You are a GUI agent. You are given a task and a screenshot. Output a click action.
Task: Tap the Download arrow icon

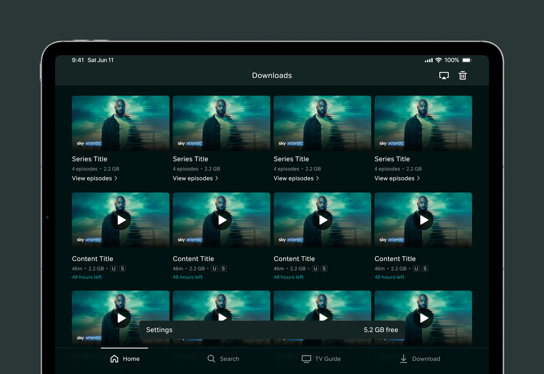[403, 359]
